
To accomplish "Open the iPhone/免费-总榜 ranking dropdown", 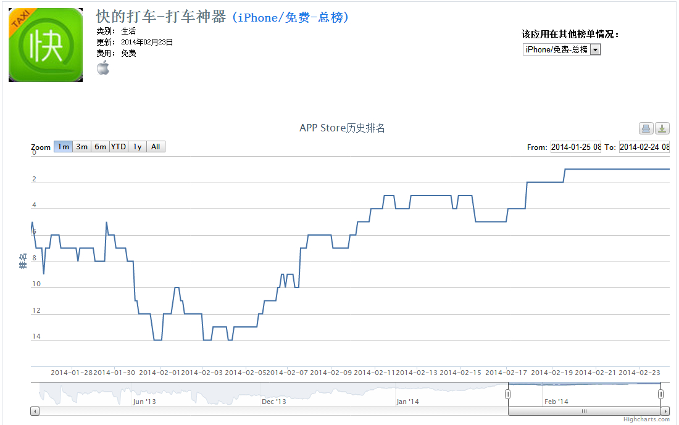I will pos(562,50).
